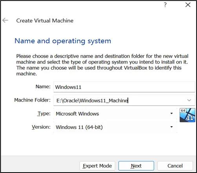Click the 'Type:' label
This screenshot has width=197, height=173.
pos(44,113)
